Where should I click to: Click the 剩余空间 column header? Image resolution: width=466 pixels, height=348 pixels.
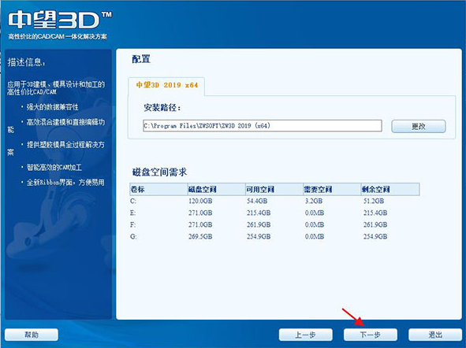coord(390,189)
